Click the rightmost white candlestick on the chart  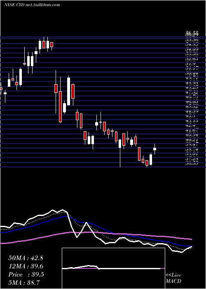(x=154, y=149)
